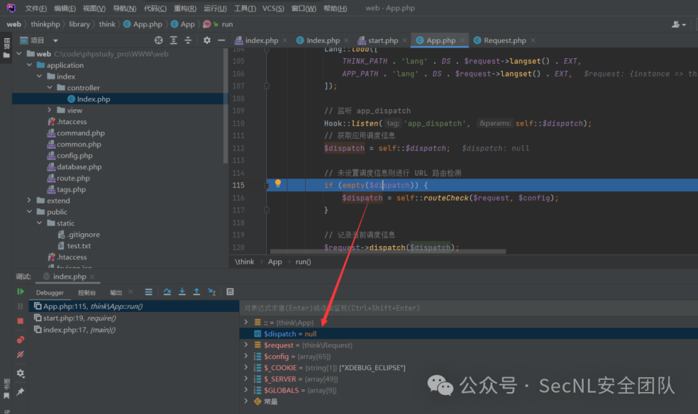Open the VCS(S) menu

[273, 8]
